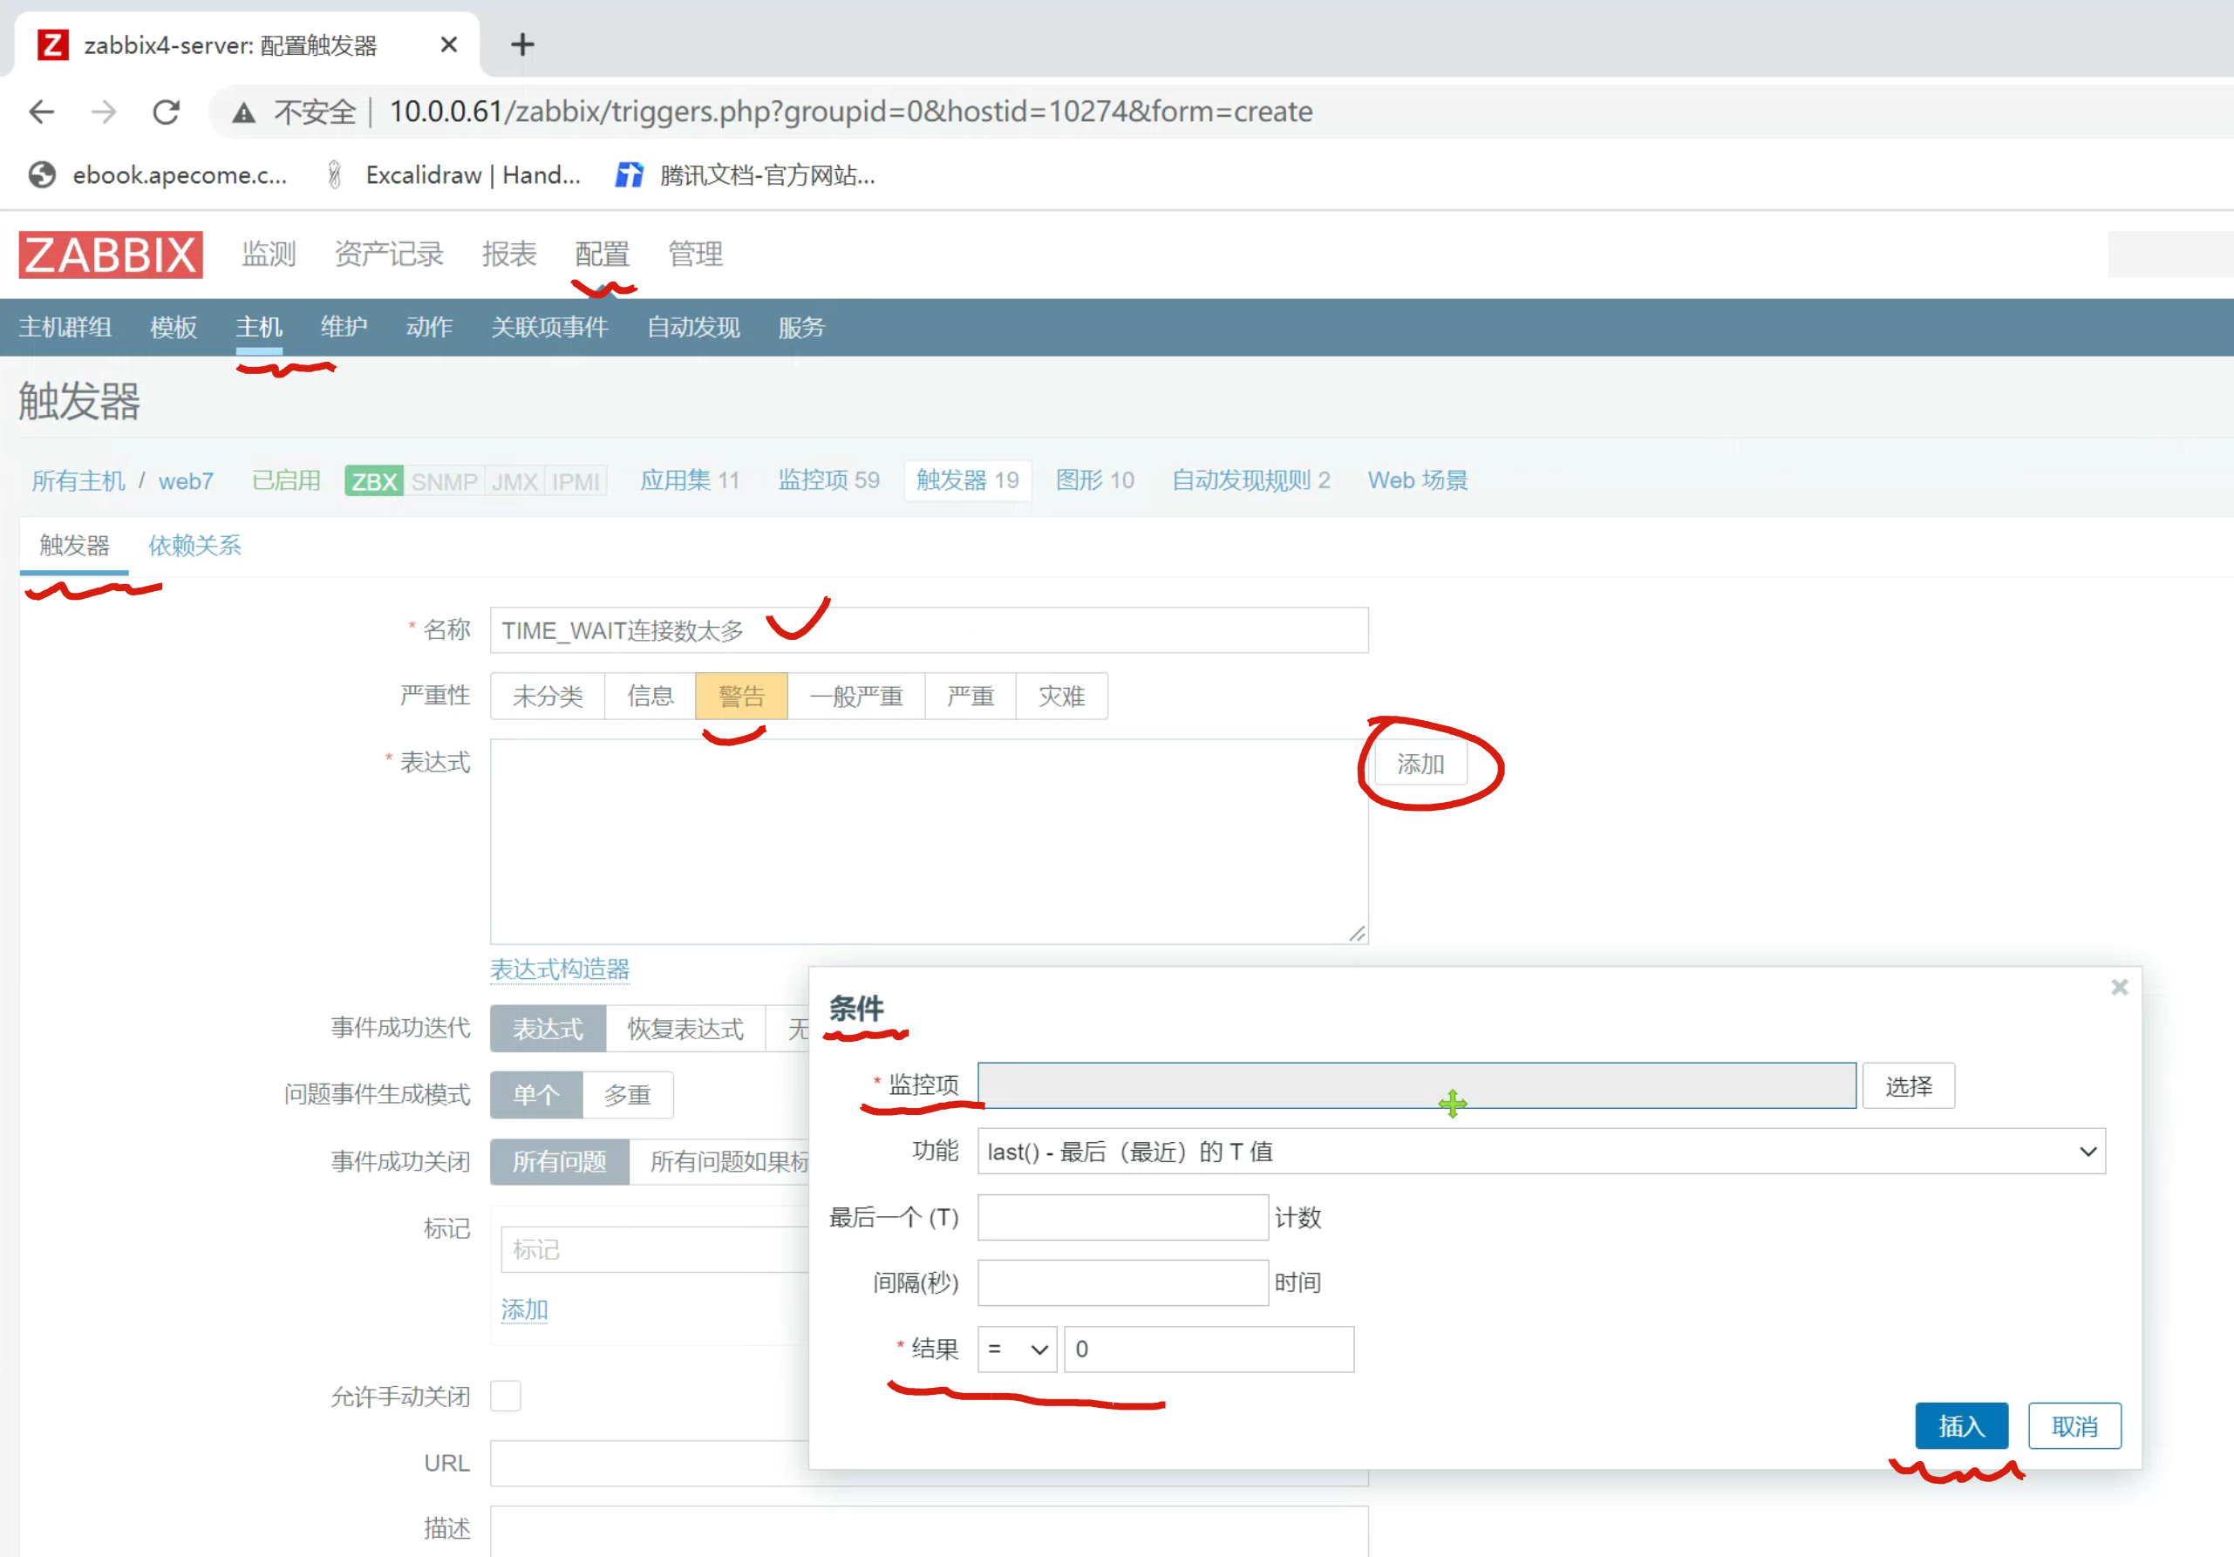Image resolution: width=2234 pixels, height=1557 pixels.
Task: Close the zabbix4-server browser tab
Action: [x=448, y=44]
